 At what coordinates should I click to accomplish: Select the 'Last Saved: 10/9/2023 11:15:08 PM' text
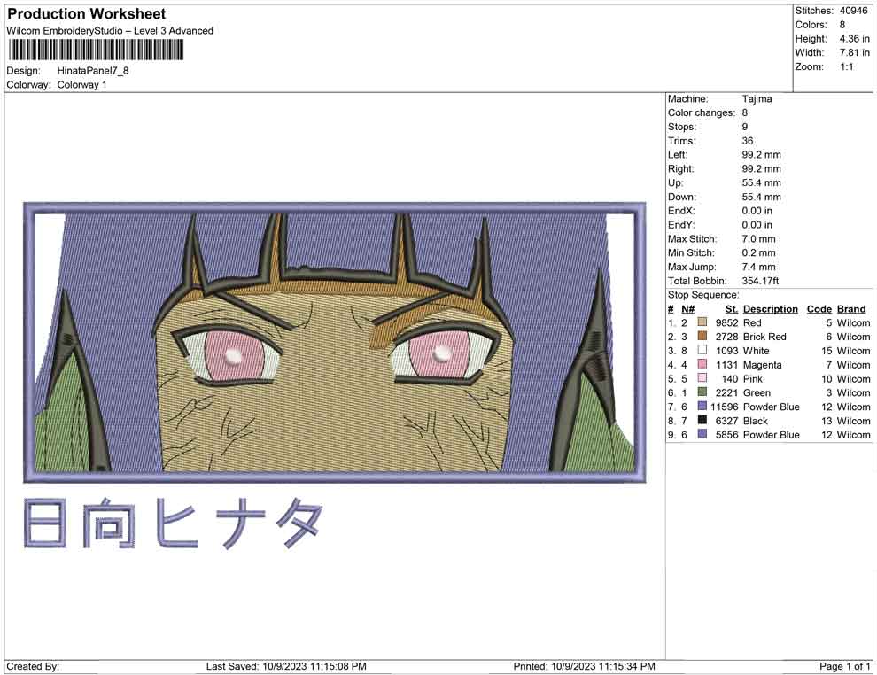(x=286, y=666)
